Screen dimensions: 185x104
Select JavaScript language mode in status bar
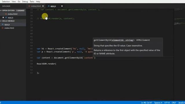click(182, 103)
